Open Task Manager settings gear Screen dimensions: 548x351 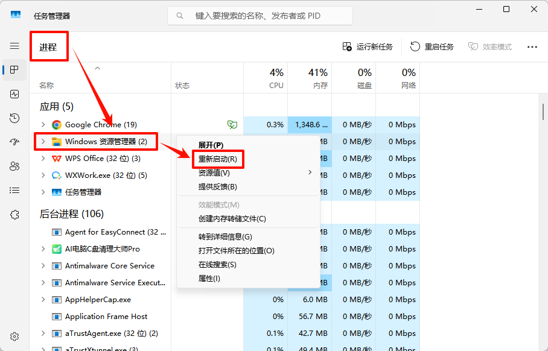tap(14, 337)
